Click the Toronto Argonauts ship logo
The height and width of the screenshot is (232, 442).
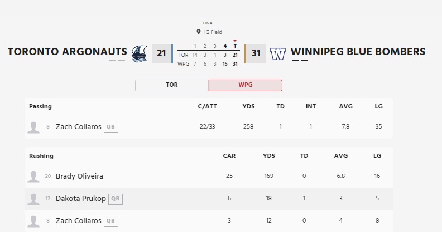pos(138,53)
